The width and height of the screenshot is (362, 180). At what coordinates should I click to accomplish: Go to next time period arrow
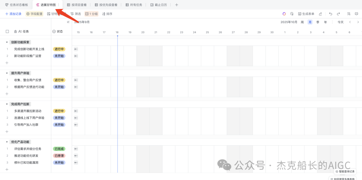358,22
